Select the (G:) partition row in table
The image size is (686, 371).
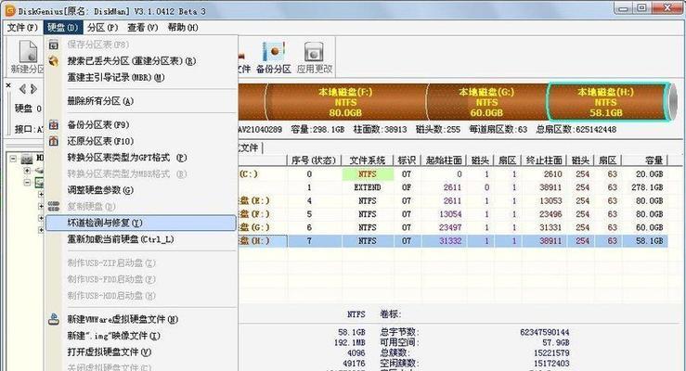tap(453, 227)
